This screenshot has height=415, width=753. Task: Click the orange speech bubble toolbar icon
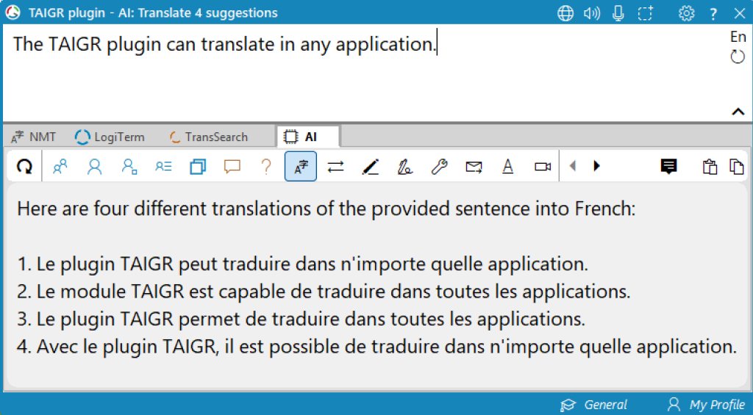232,167
